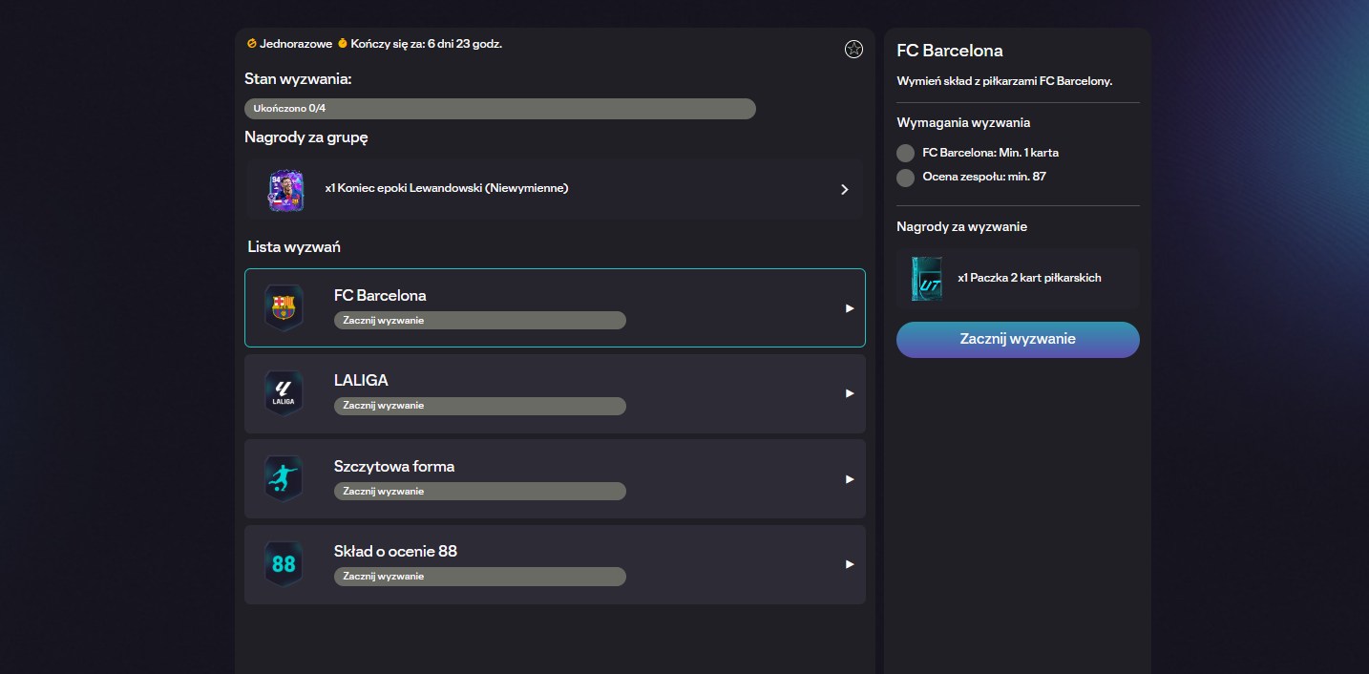Click Skład o ocenie 88 progress bar
The width and height of the screenshot is (1369, 674).
pos(480,577)
